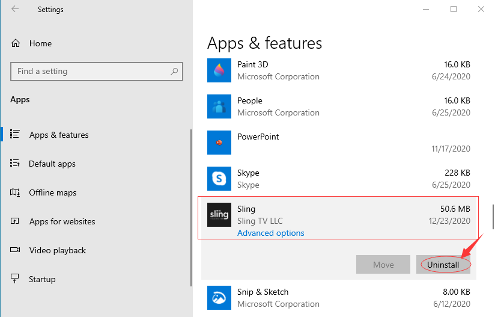Select the Apps for websites icon
Screen dimensions: 495x317
(15, 221)
